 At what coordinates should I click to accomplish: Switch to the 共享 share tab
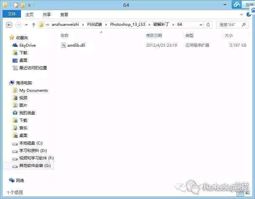coord(47,14)
